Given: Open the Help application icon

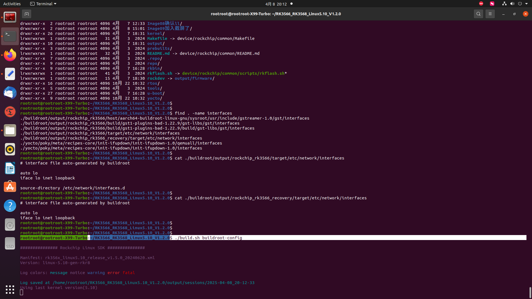Looking at the screenshot, I should click(x=10, y=206).
